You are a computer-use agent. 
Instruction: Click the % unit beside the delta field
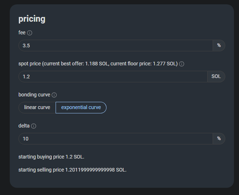pyautogui.click(x=219, y=139)
